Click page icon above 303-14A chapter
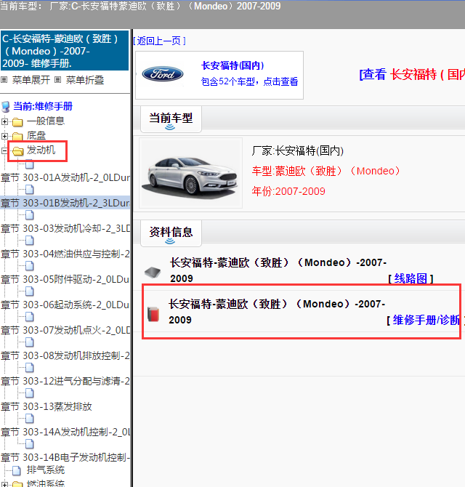Viewport: 465px width, 487px height. pyautogui.click(x=30, y=419)
